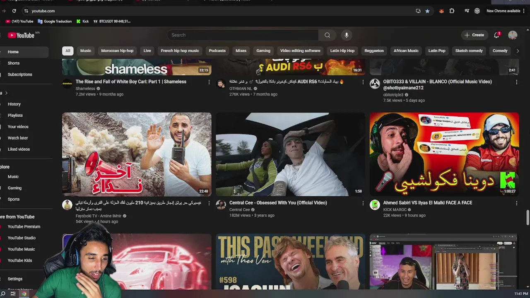This screenshot has width=530, height=298.
Task: Open the browser extensions puzzle icon
Action: click(452, 11)
